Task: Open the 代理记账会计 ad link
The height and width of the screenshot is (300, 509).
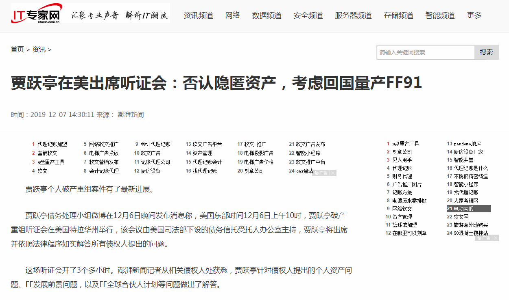Action: pos(207,162)
